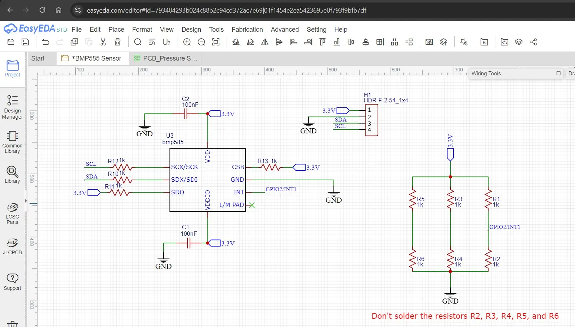Open the Project sidebar panel
575x327 pixels.
point(12,69)
